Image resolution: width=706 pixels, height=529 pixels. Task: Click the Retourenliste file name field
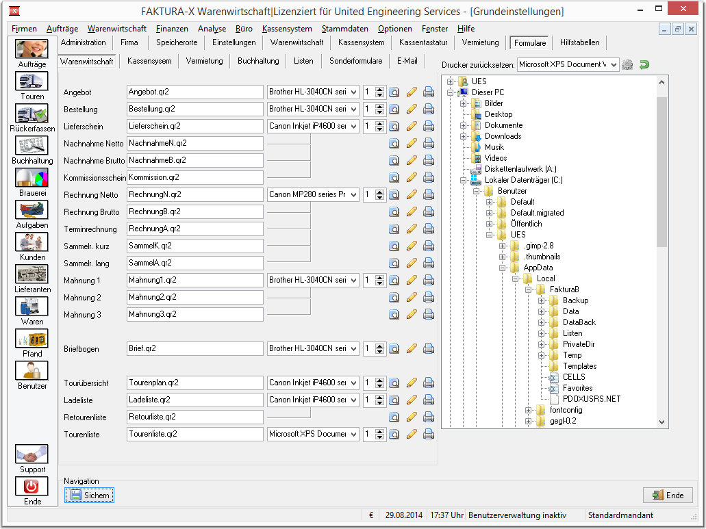point(195,417)
